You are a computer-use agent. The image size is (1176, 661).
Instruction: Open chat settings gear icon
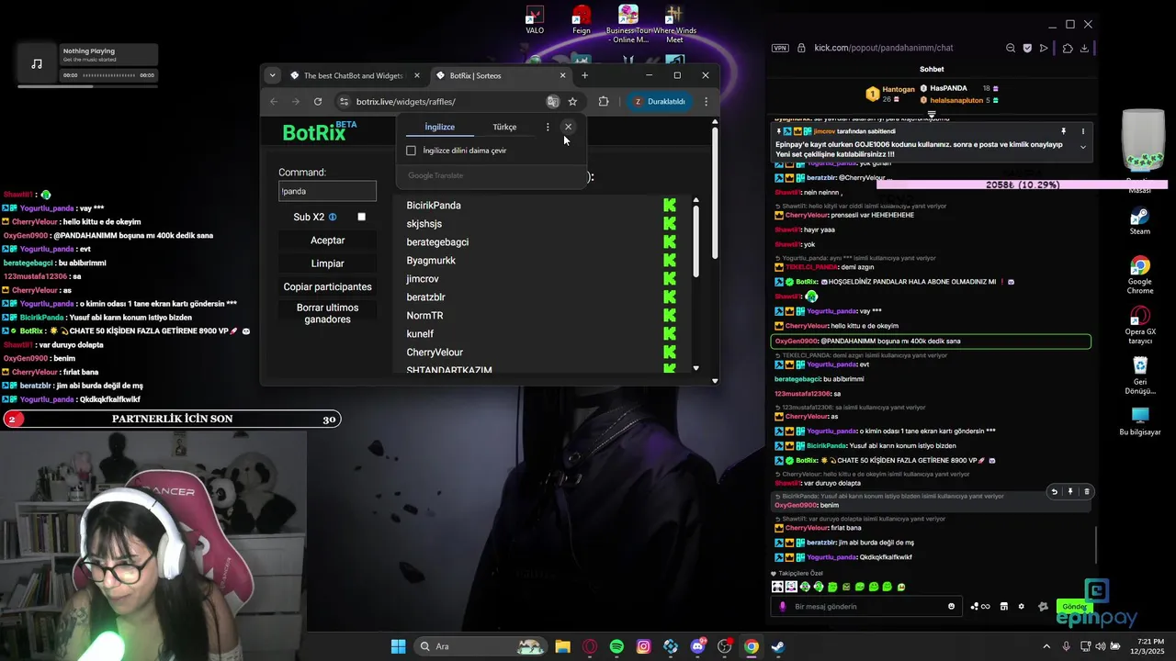point(1021,606)
